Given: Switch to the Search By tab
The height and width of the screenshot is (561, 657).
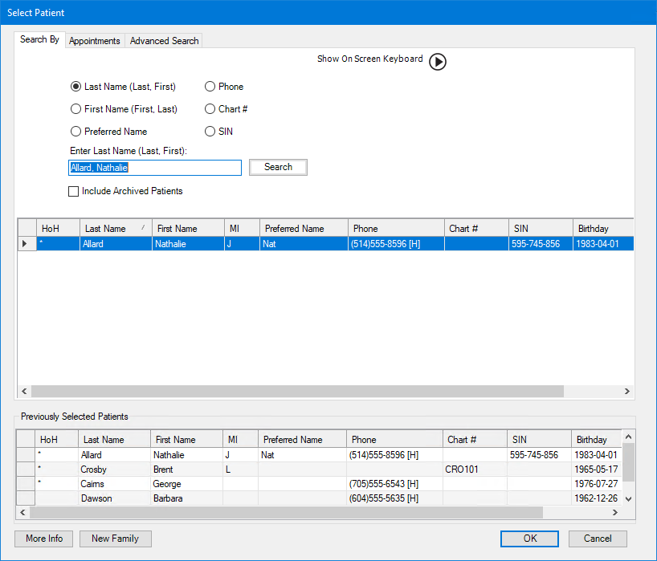Looking at the screenshot, I should pos(39,40).
